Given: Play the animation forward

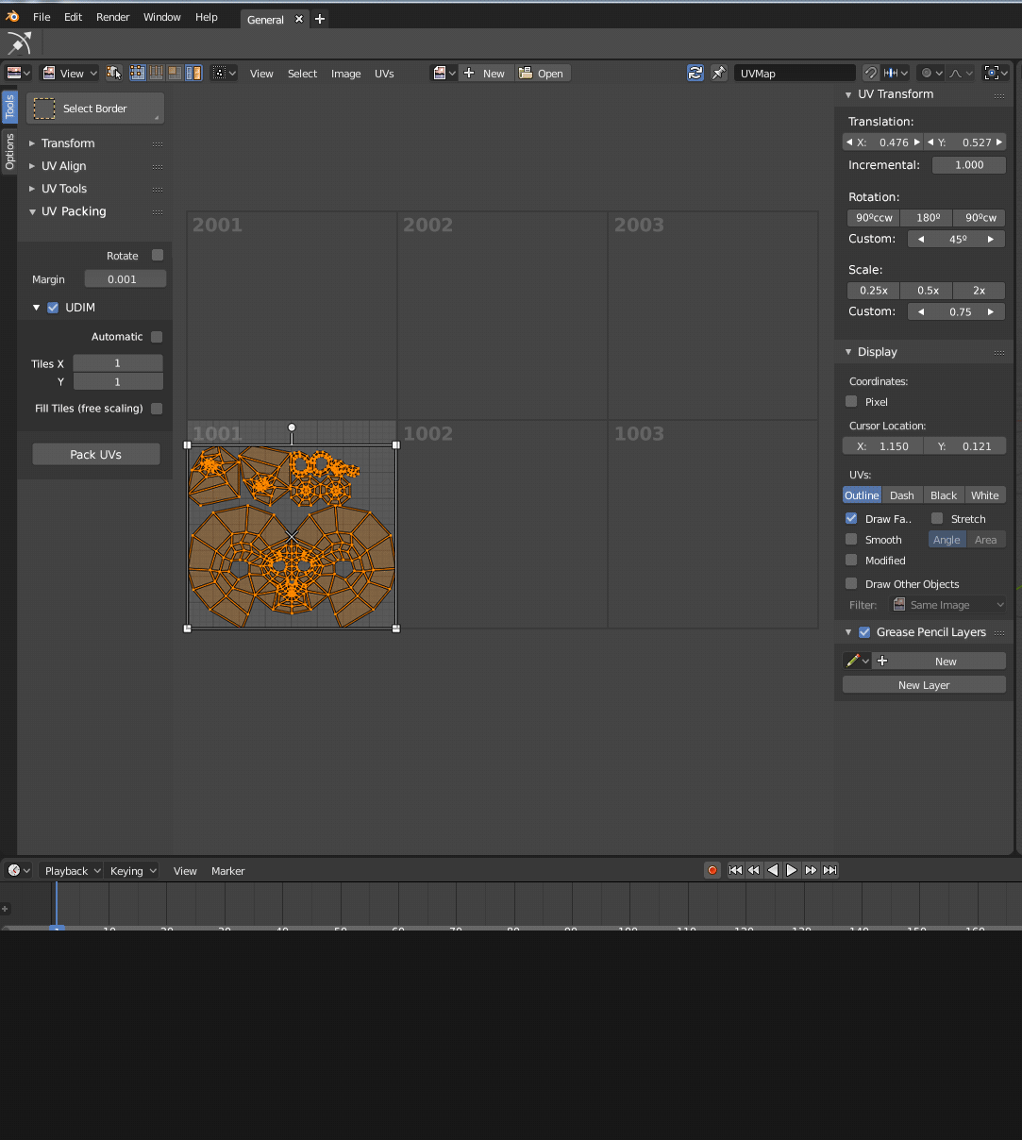Looking at the screenshot, I should click(792, 870).
